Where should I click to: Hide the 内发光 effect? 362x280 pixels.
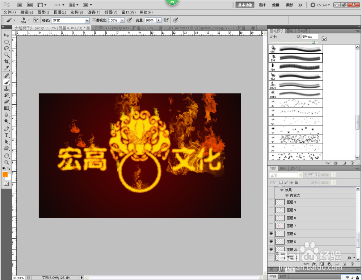pos(287,195)
